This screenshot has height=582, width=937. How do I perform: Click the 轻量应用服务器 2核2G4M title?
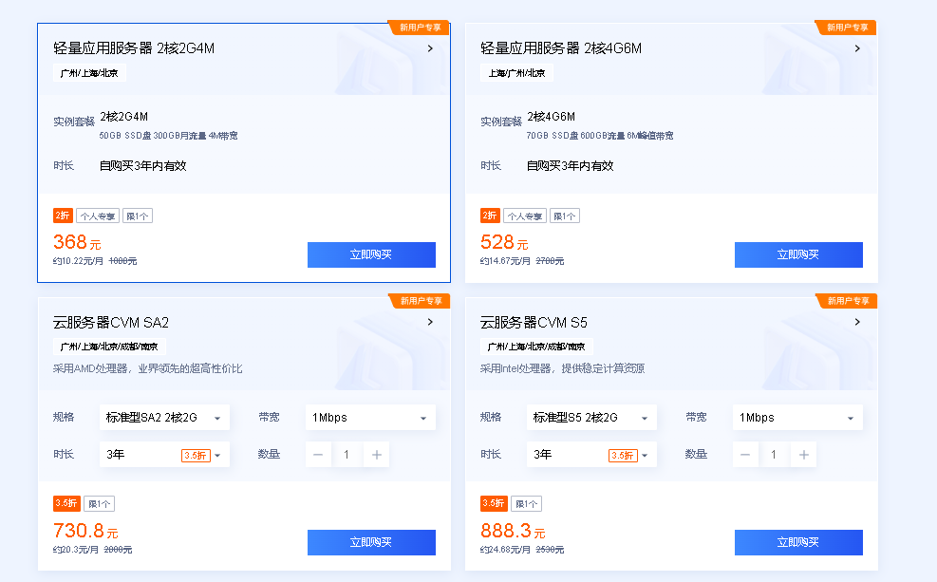134,48
